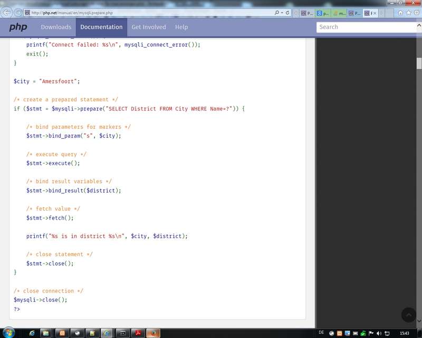This screenshot has width=422, height=338.
Task: Open the browser Home icon
Action: [400, 13]
